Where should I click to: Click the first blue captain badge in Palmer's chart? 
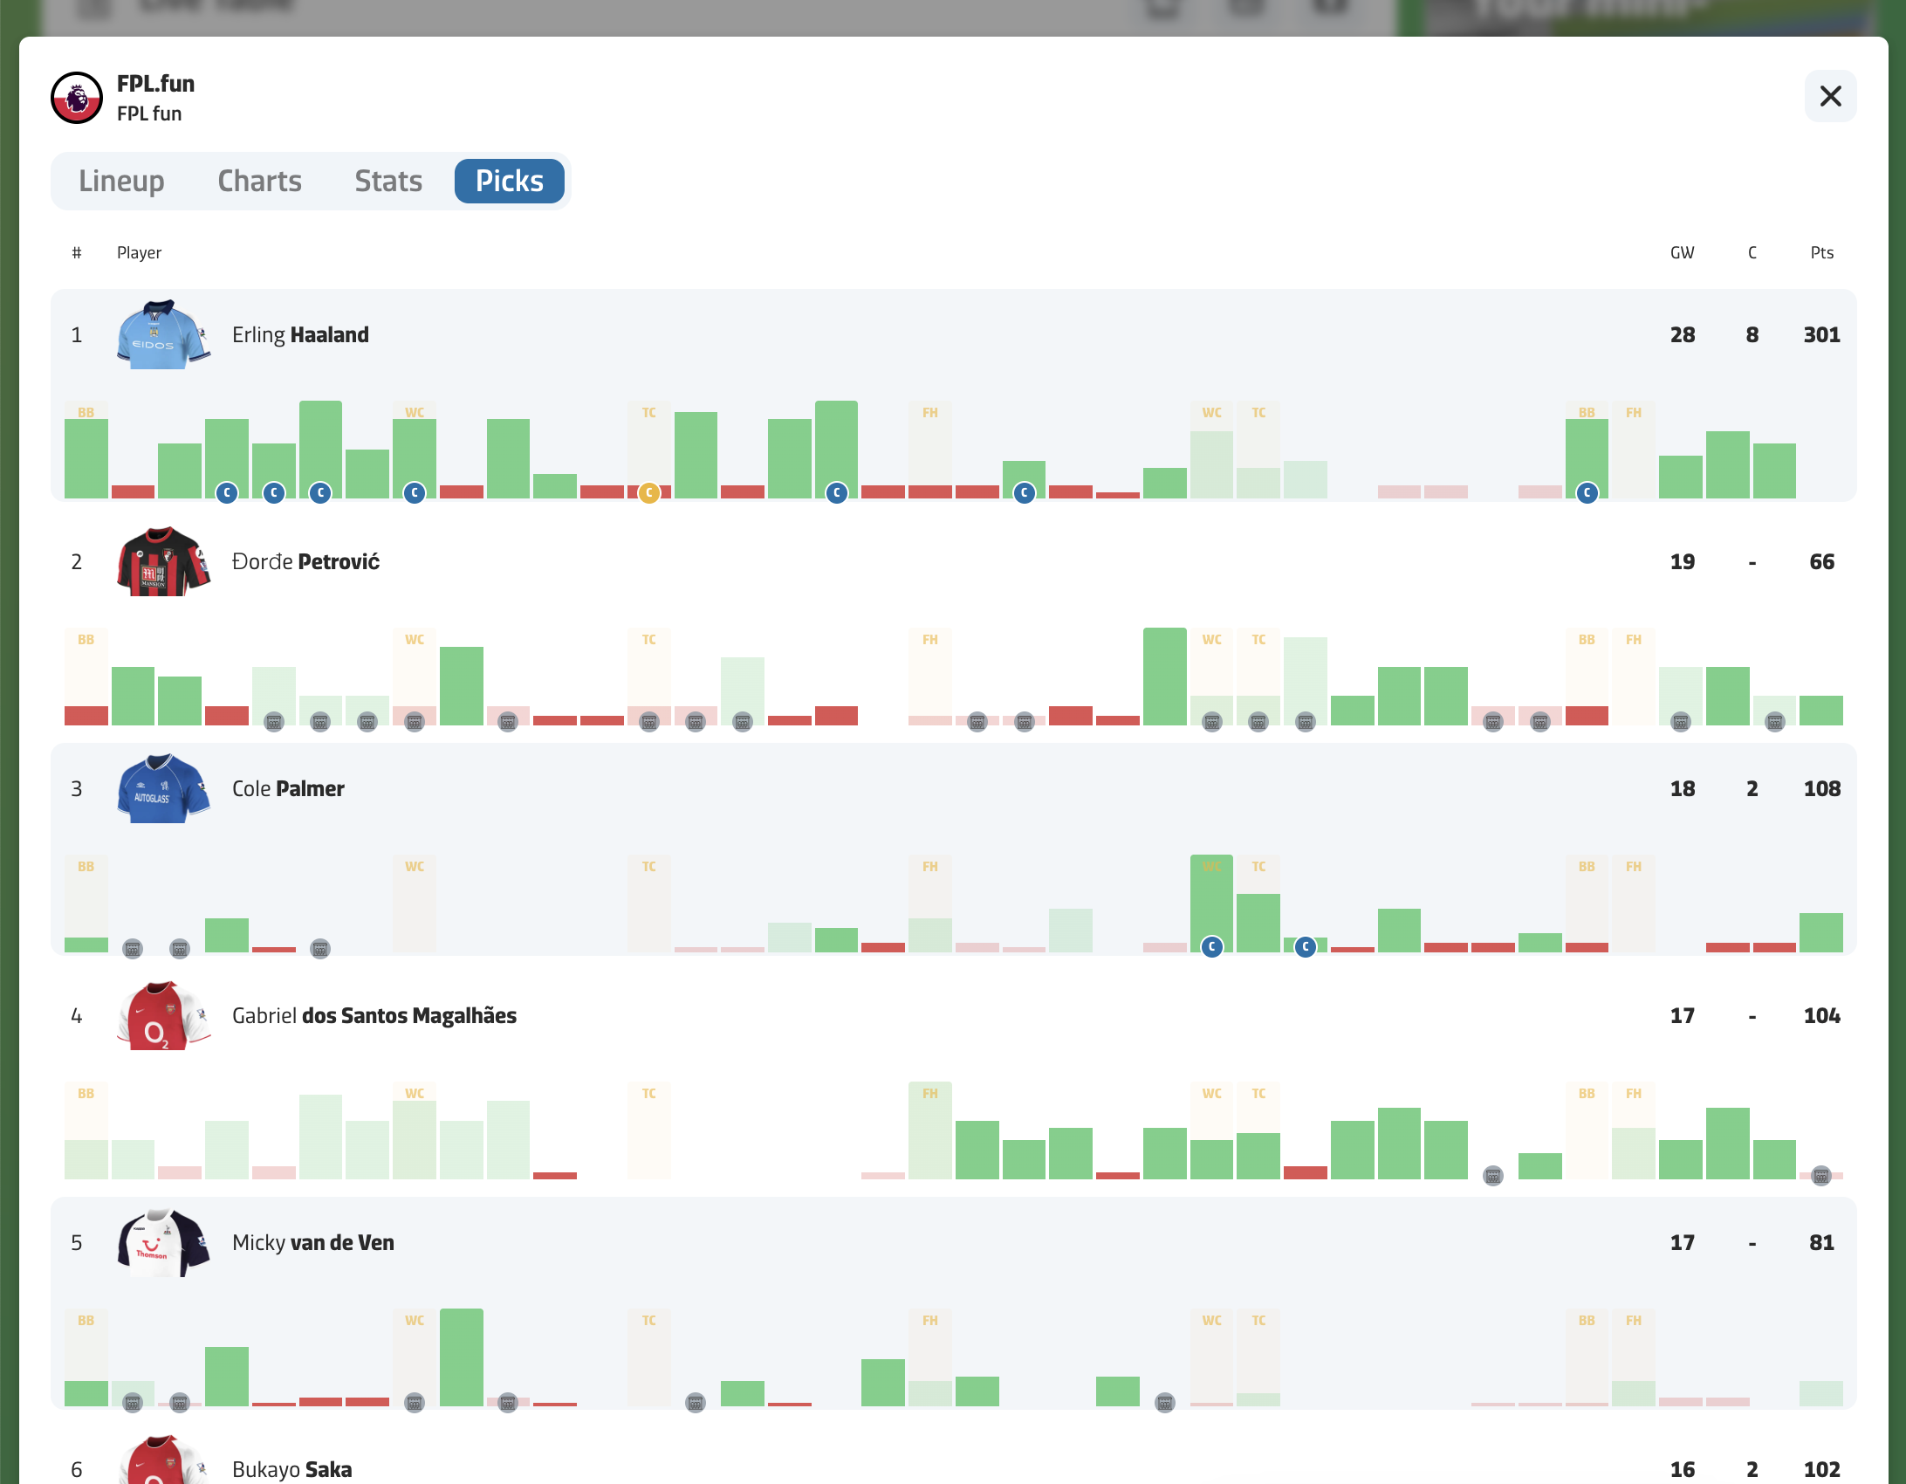click(x=1211, y=947)
